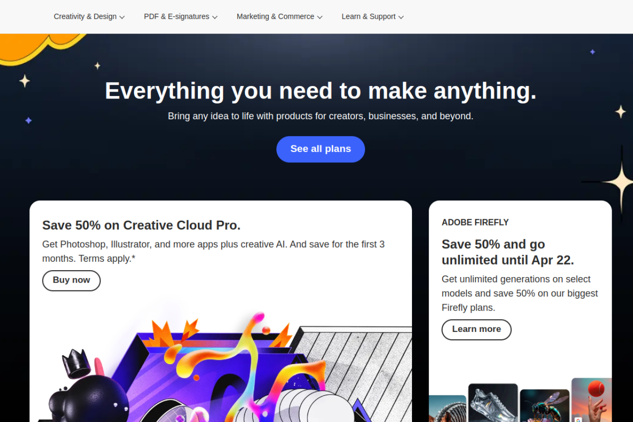The height and width of the screenshot is (422, 633).
Task: Click the PDF & E-signatures chevron arrow
Action: tap(215, 17)
